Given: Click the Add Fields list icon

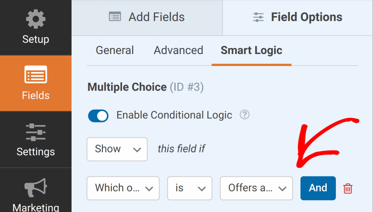Looking at the screenshot, I should point(115,17).
